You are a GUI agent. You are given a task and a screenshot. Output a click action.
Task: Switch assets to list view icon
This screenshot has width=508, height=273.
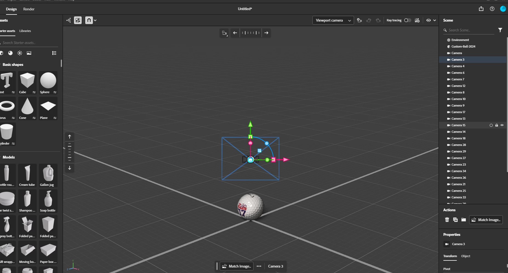(54, 53)
